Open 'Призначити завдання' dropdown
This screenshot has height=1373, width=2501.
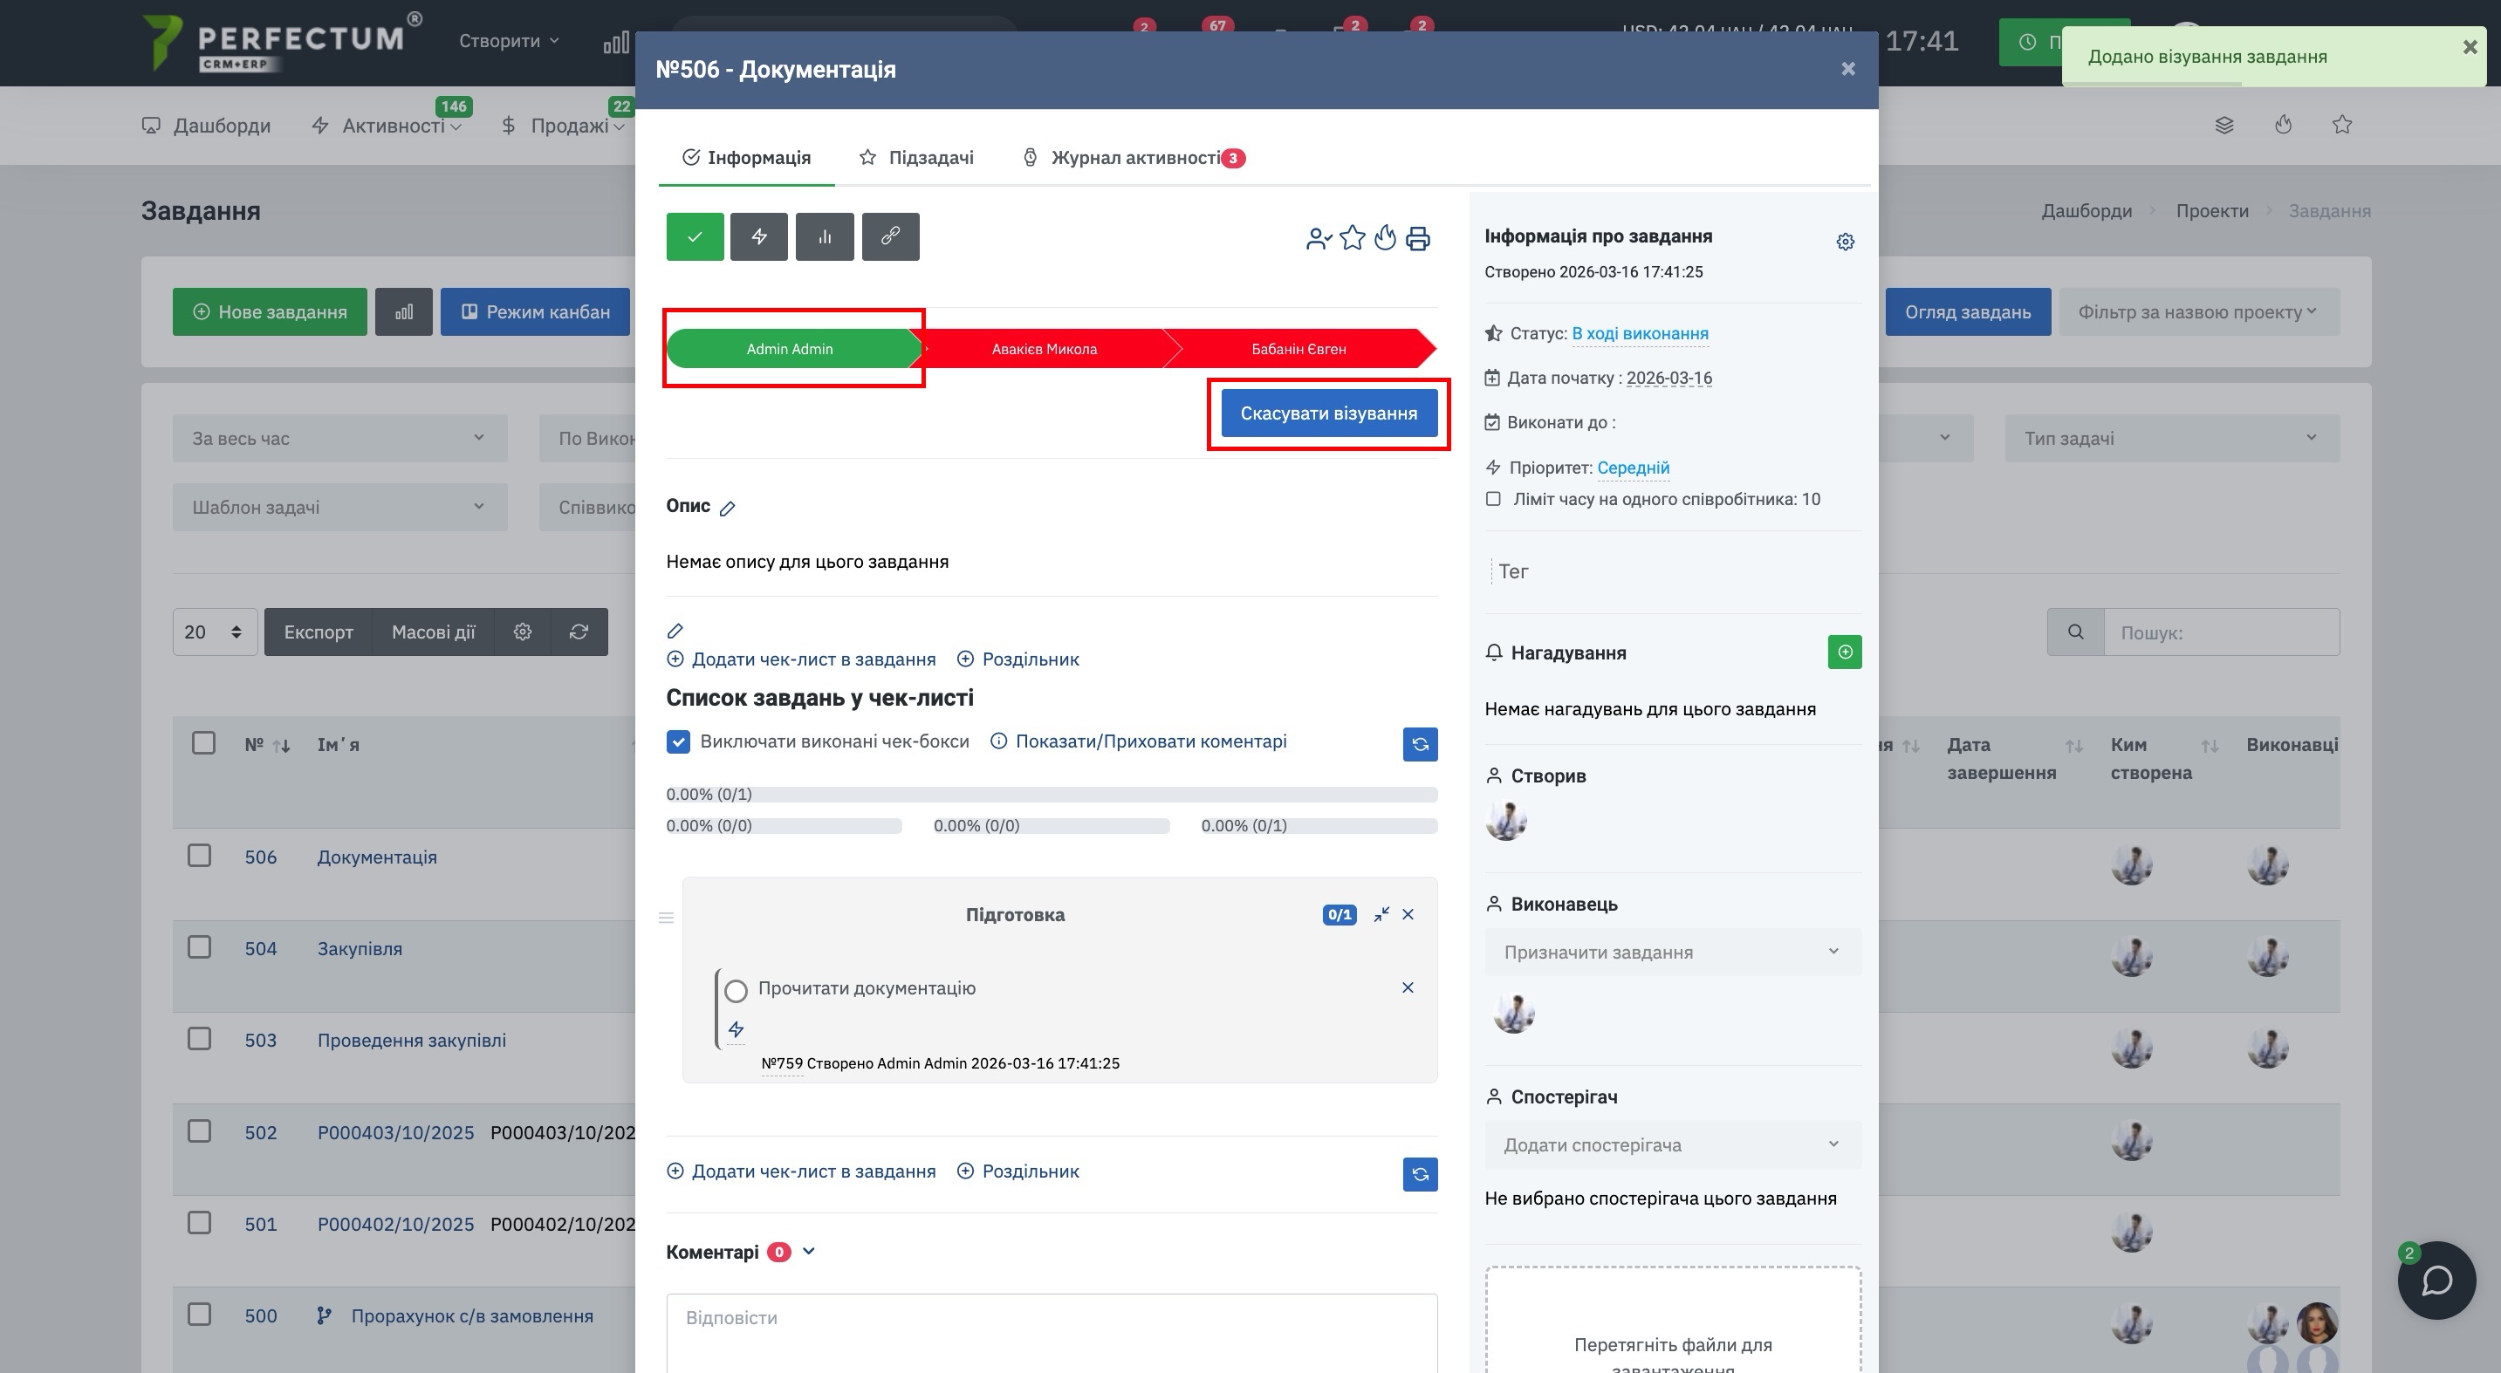click(1672, 952)
